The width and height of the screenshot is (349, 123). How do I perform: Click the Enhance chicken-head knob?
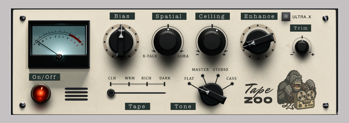click(x=258, y=41)
